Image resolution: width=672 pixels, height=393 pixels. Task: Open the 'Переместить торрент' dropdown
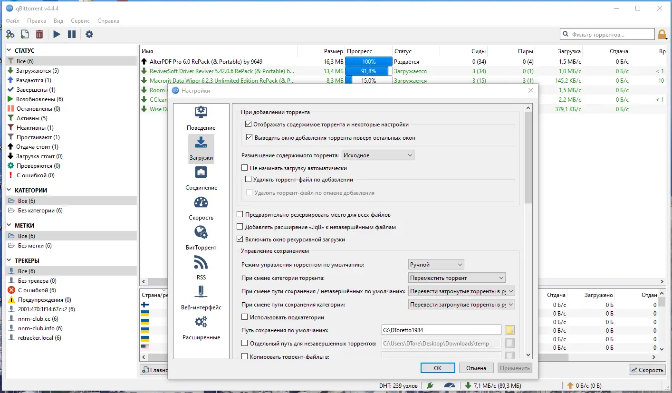pyautogui.click(x=456, y=278)
